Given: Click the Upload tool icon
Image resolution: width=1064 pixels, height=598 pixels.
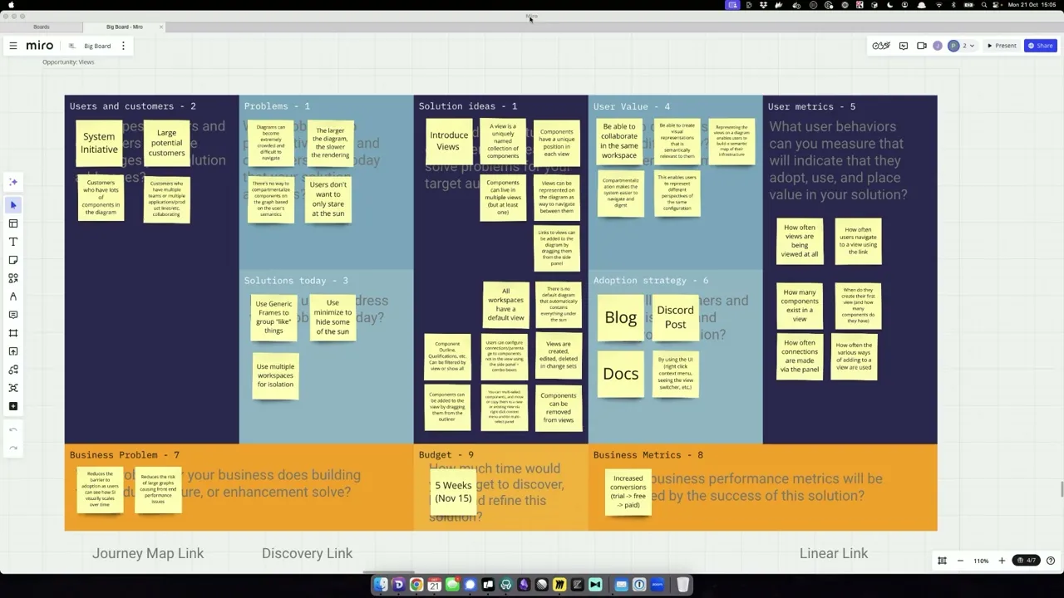Looking at the screenshot, I should 13,351.
